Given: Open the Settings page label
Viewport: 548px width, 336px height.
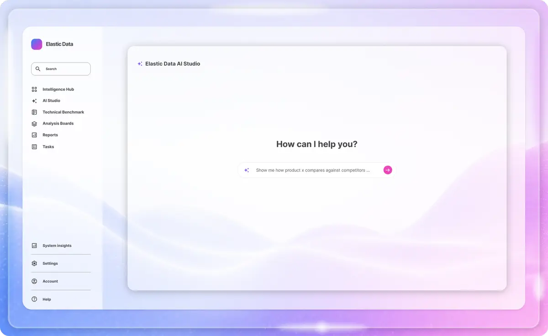Looking at the screenshot, I should [x=50, y=263].
